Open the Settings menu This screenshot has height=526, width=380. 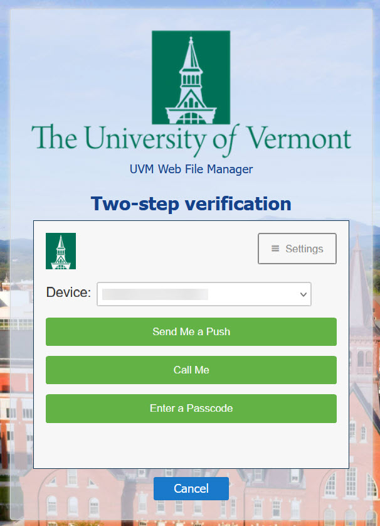297,249
